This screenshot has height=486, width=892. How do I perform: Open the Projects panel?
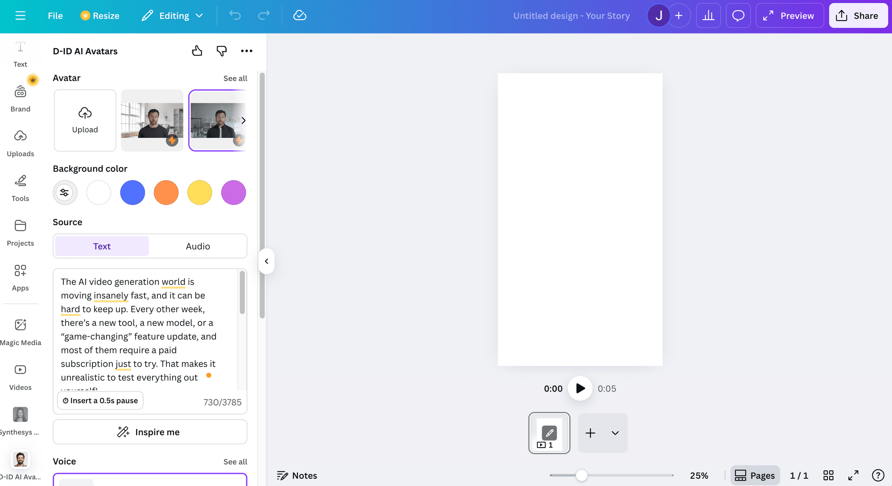(x=20, y=231)
